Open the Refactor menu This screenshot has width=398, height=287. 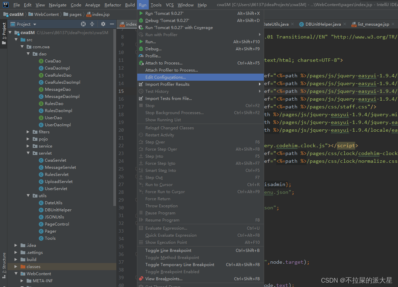[113, 5]
